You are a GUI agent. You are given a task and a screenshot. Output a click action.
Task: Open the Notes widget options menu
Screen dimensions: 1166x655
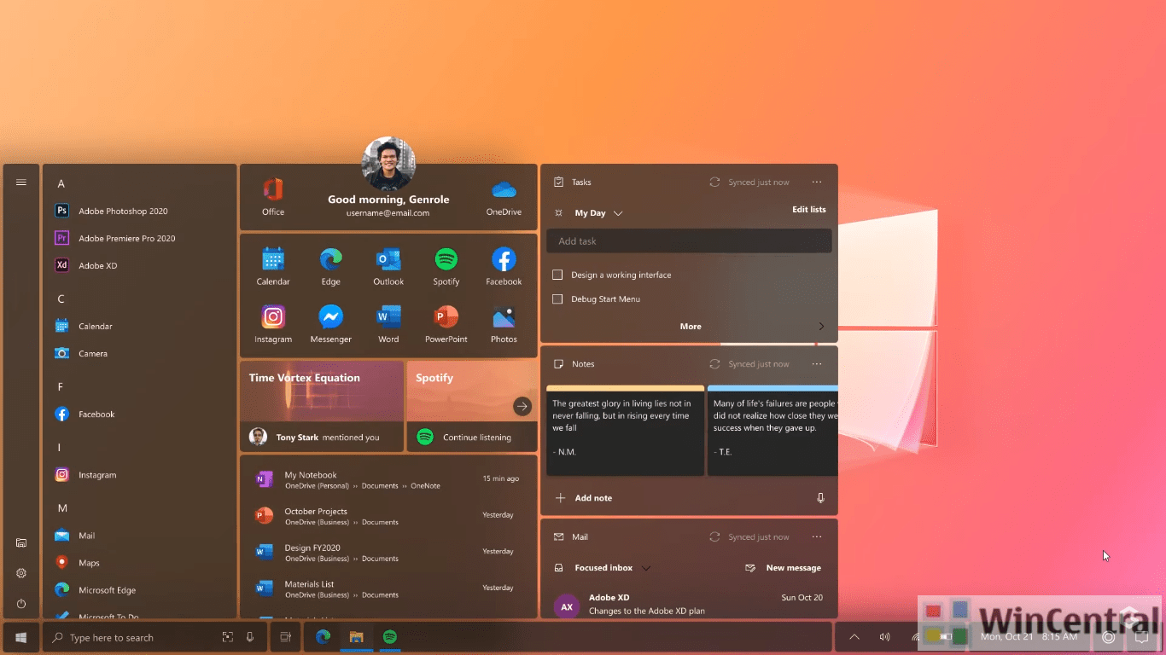coord(817,364)
